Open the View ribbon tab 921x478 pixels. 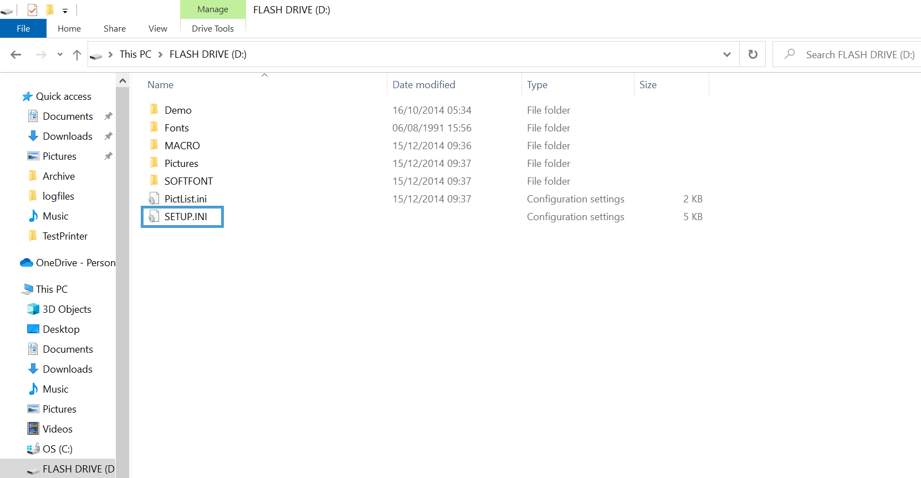pos(158,28)
